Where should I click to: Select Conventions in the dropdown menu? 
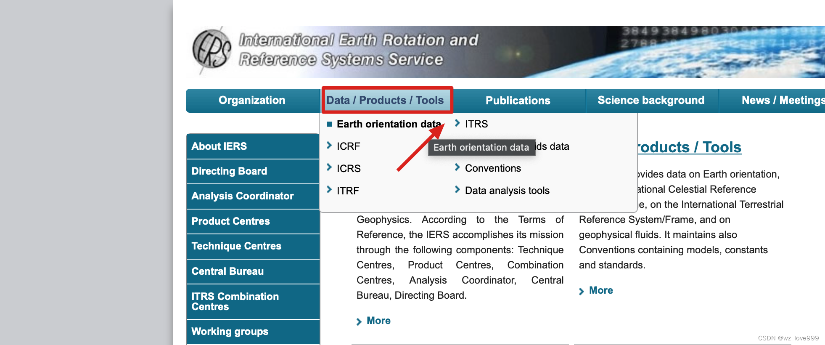click(493, 168)
